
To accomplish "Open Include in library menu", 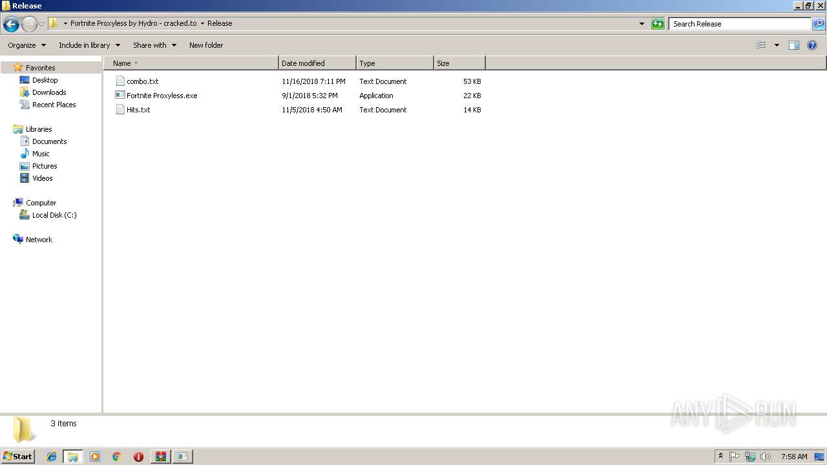I will (89, 45).
